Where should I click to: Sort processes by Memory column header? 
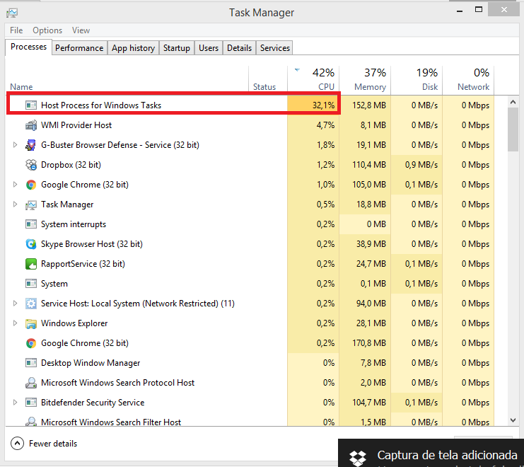366,79
